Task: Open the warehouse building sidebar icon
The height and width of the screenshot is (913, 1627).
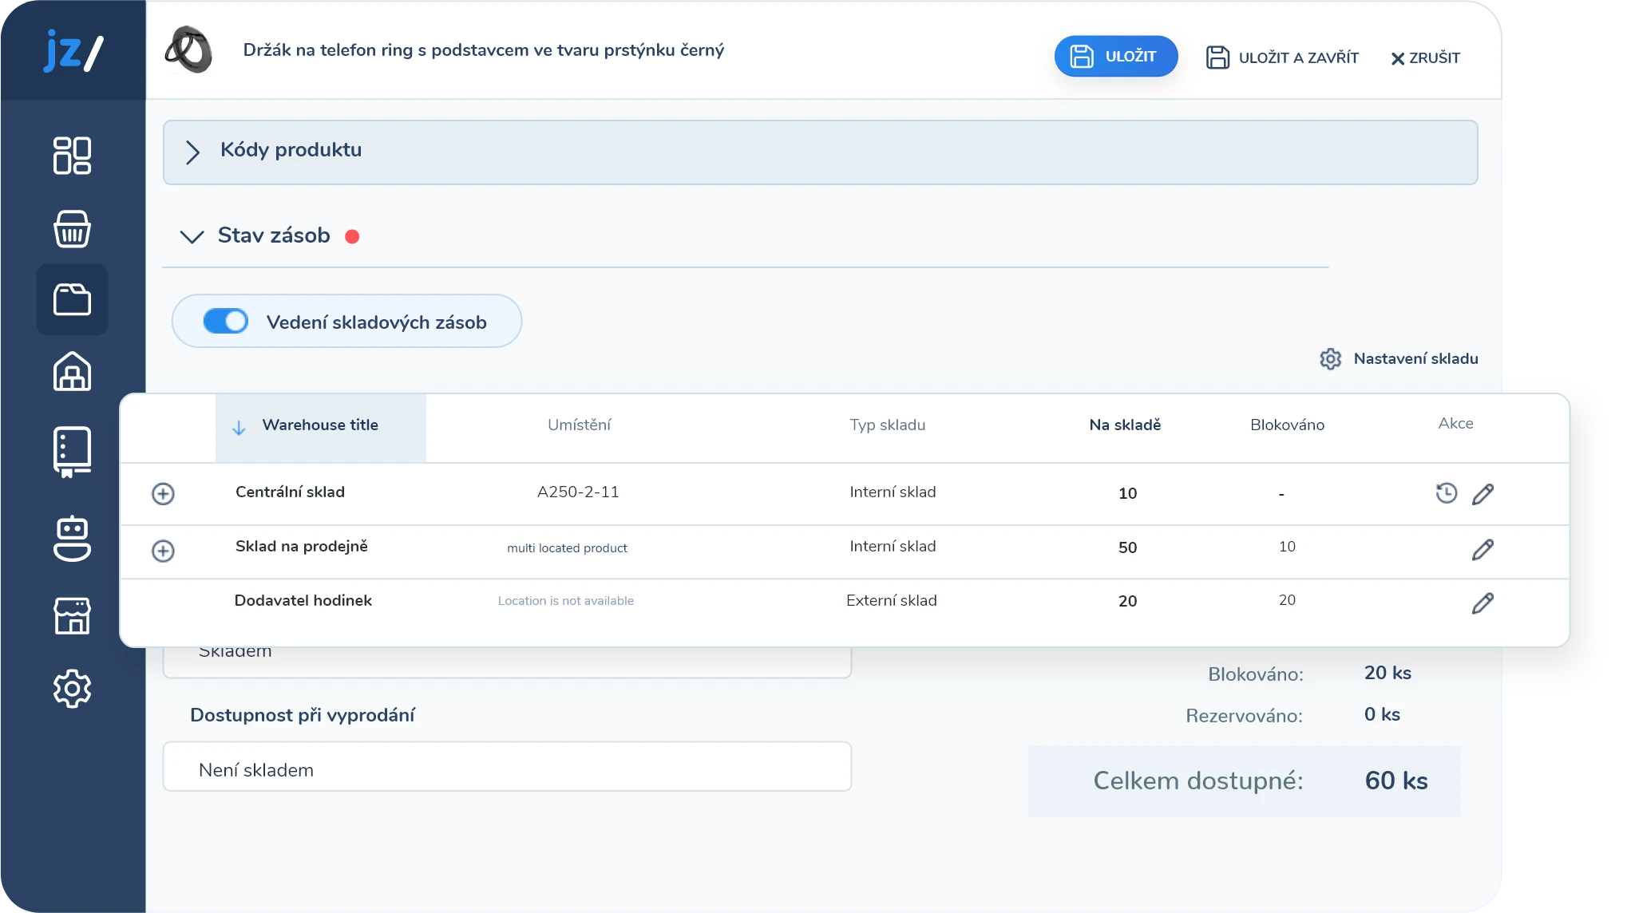Action: (72, 372)
